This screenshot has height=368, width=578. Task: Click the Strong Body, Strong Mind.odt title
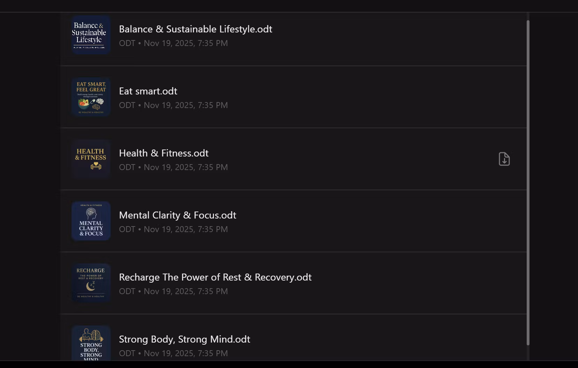point(184,339)
